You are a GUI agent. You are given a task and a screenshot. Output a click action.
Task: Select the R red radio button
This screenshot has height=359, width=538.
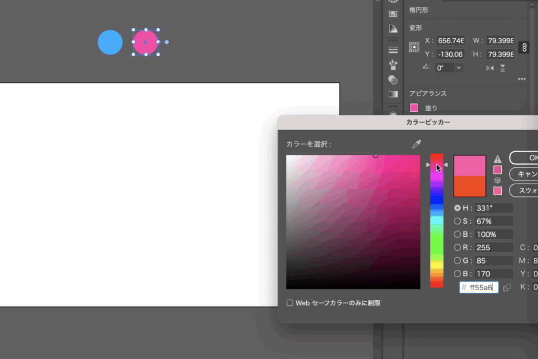457,247
